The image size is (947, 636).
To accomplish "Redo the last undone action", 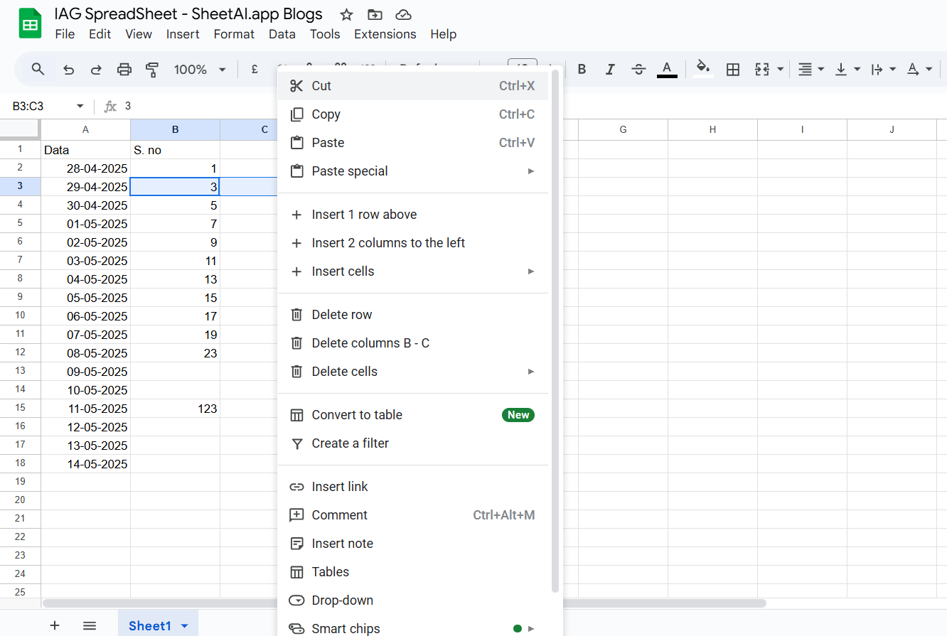I will click(96, 69).
